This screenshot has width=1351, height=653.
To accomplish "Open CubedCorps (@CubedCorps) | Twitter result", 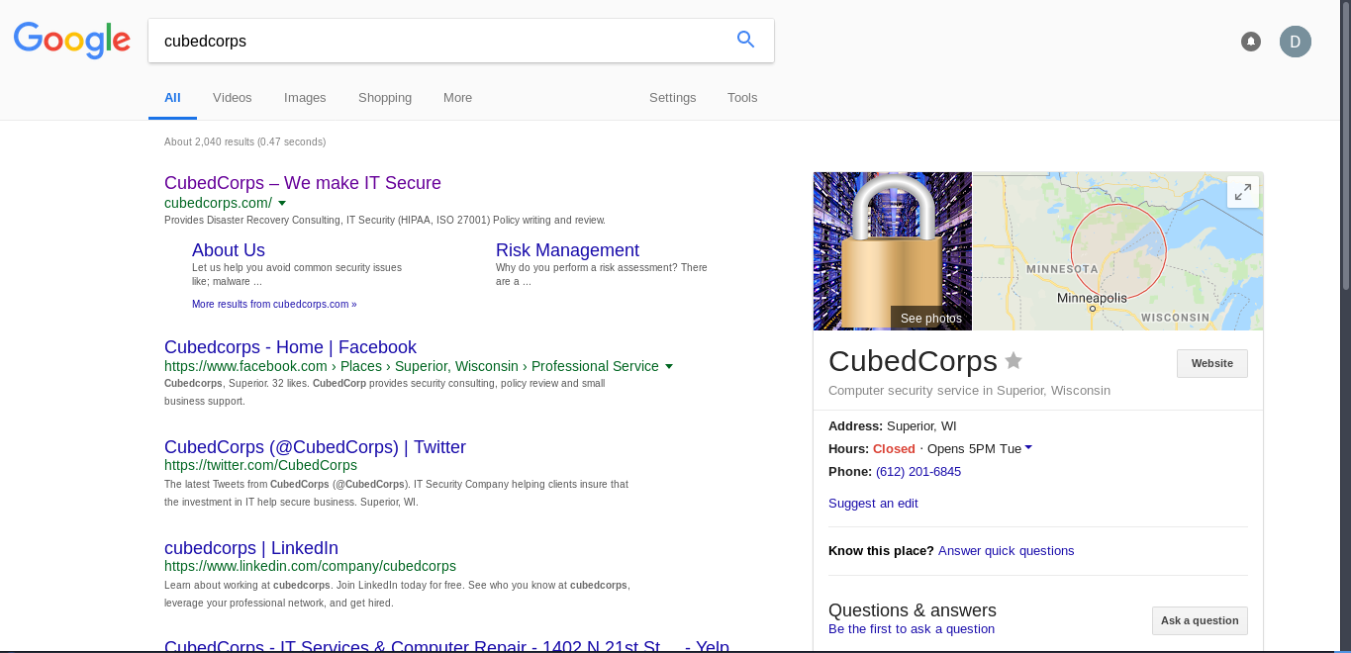I will click(x=315, y=447).
